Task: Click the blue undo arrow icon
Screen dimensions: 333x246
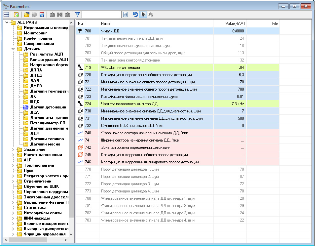Action: (135, 15)
